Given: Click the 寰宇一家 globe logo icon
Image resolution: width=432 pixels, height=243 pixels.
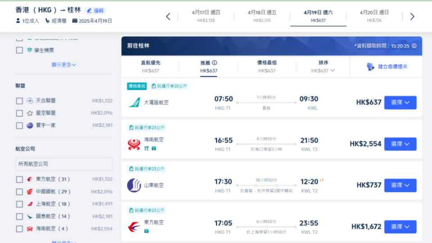Looking at the screenshot, I should [x=30, y=126].
